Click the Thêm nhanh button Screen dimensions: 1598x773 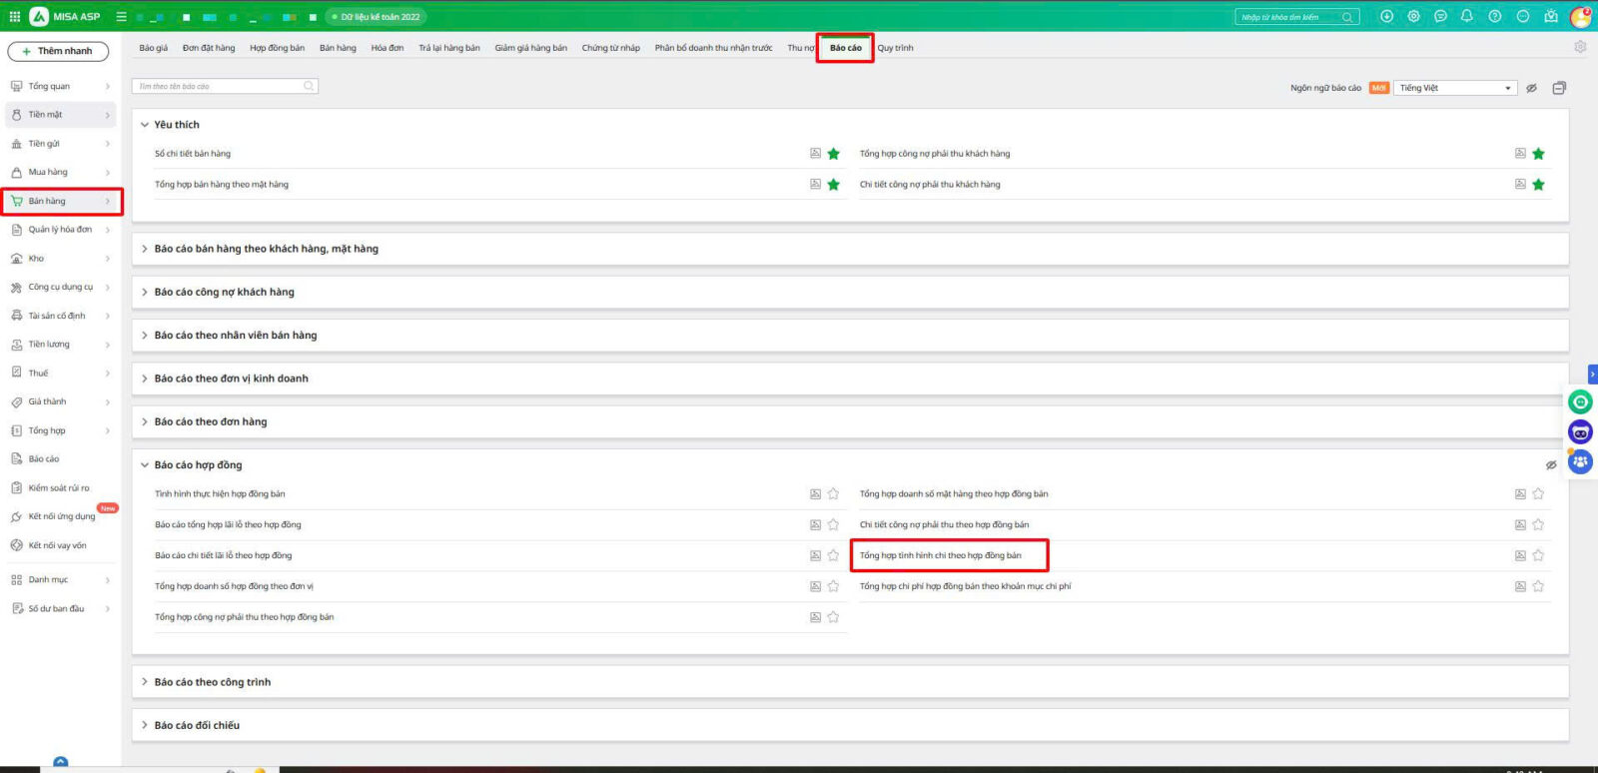coord(58,51)
